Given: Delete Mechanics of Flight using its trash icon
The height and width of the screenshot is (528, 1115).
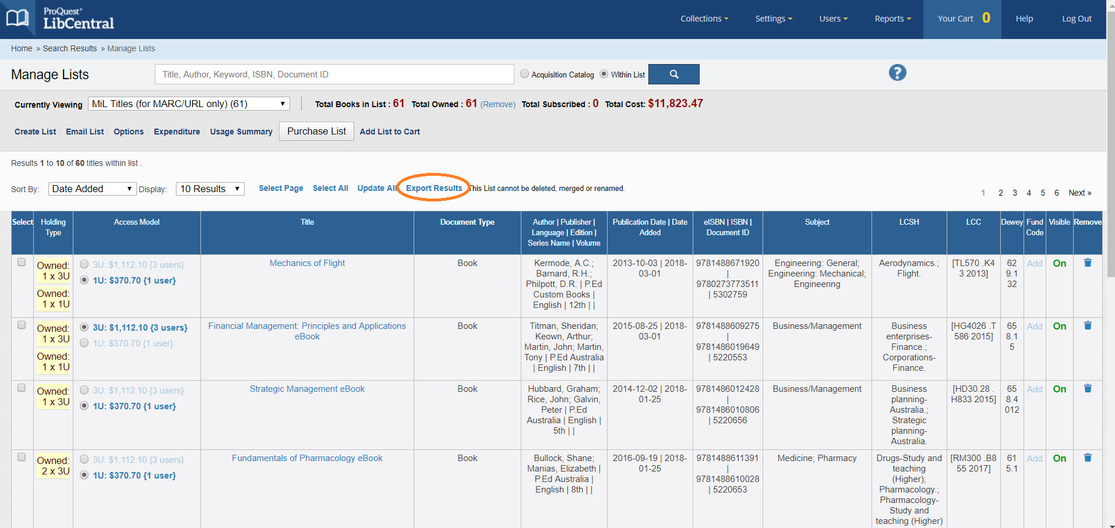Looking at the screenshot, I should coord(1087,263).
